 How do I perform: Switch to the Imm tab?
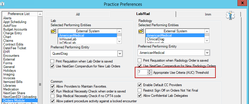tap(208, 14)
